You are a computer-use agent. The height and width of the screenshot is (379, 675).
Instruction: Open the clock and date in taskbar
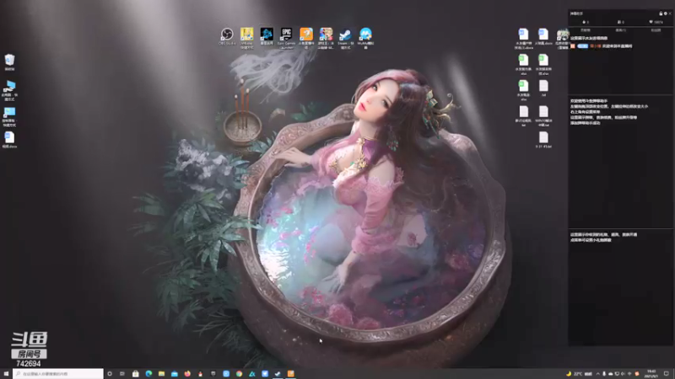(x=651, y=374)
